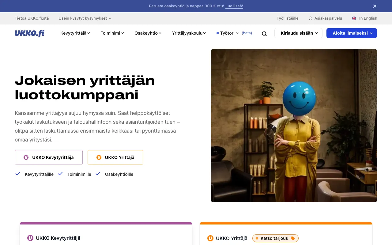Follow the Lue lisää! banner link

(x=234, y=6)
